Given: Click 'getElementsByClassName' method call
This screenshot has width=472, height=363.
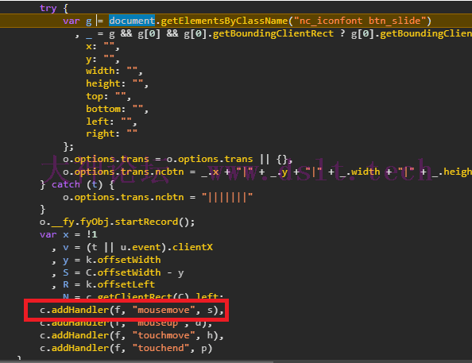Looking at the screenshot, I should [x=224, y=21].
